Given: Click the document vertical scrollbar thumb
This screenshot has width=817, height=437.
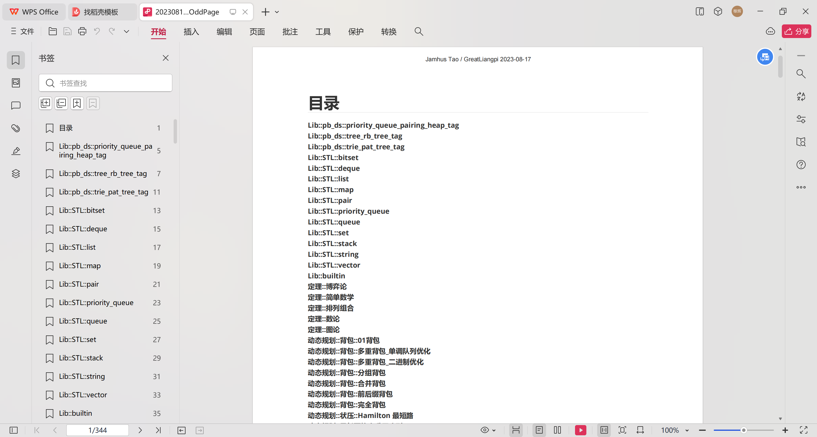Looking at the screenshot, I should pyautogui.click(x=780, y=66).
